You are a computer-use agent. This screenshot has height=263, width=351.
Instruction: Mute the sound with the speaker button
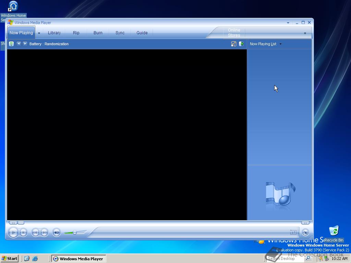click(57, 233)
